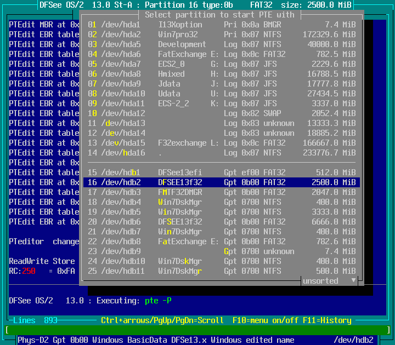Select partition 13 F32exchange L: FAT32
Screen dimensions: 395x345
(x=219, y=143)
